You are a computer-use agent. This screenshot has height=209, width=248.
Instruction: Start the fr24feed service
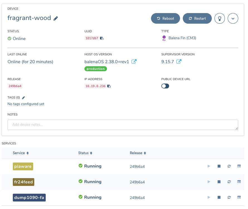click(209, 182)
